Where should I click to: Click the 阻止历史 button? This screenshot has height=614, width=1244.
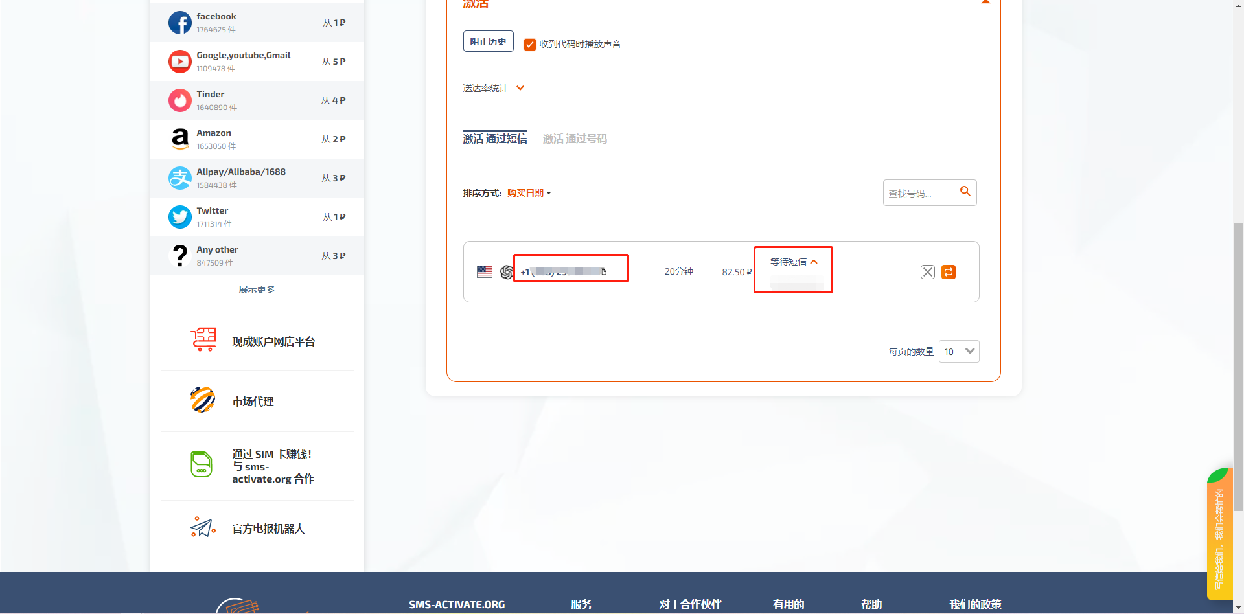point(488,41)
